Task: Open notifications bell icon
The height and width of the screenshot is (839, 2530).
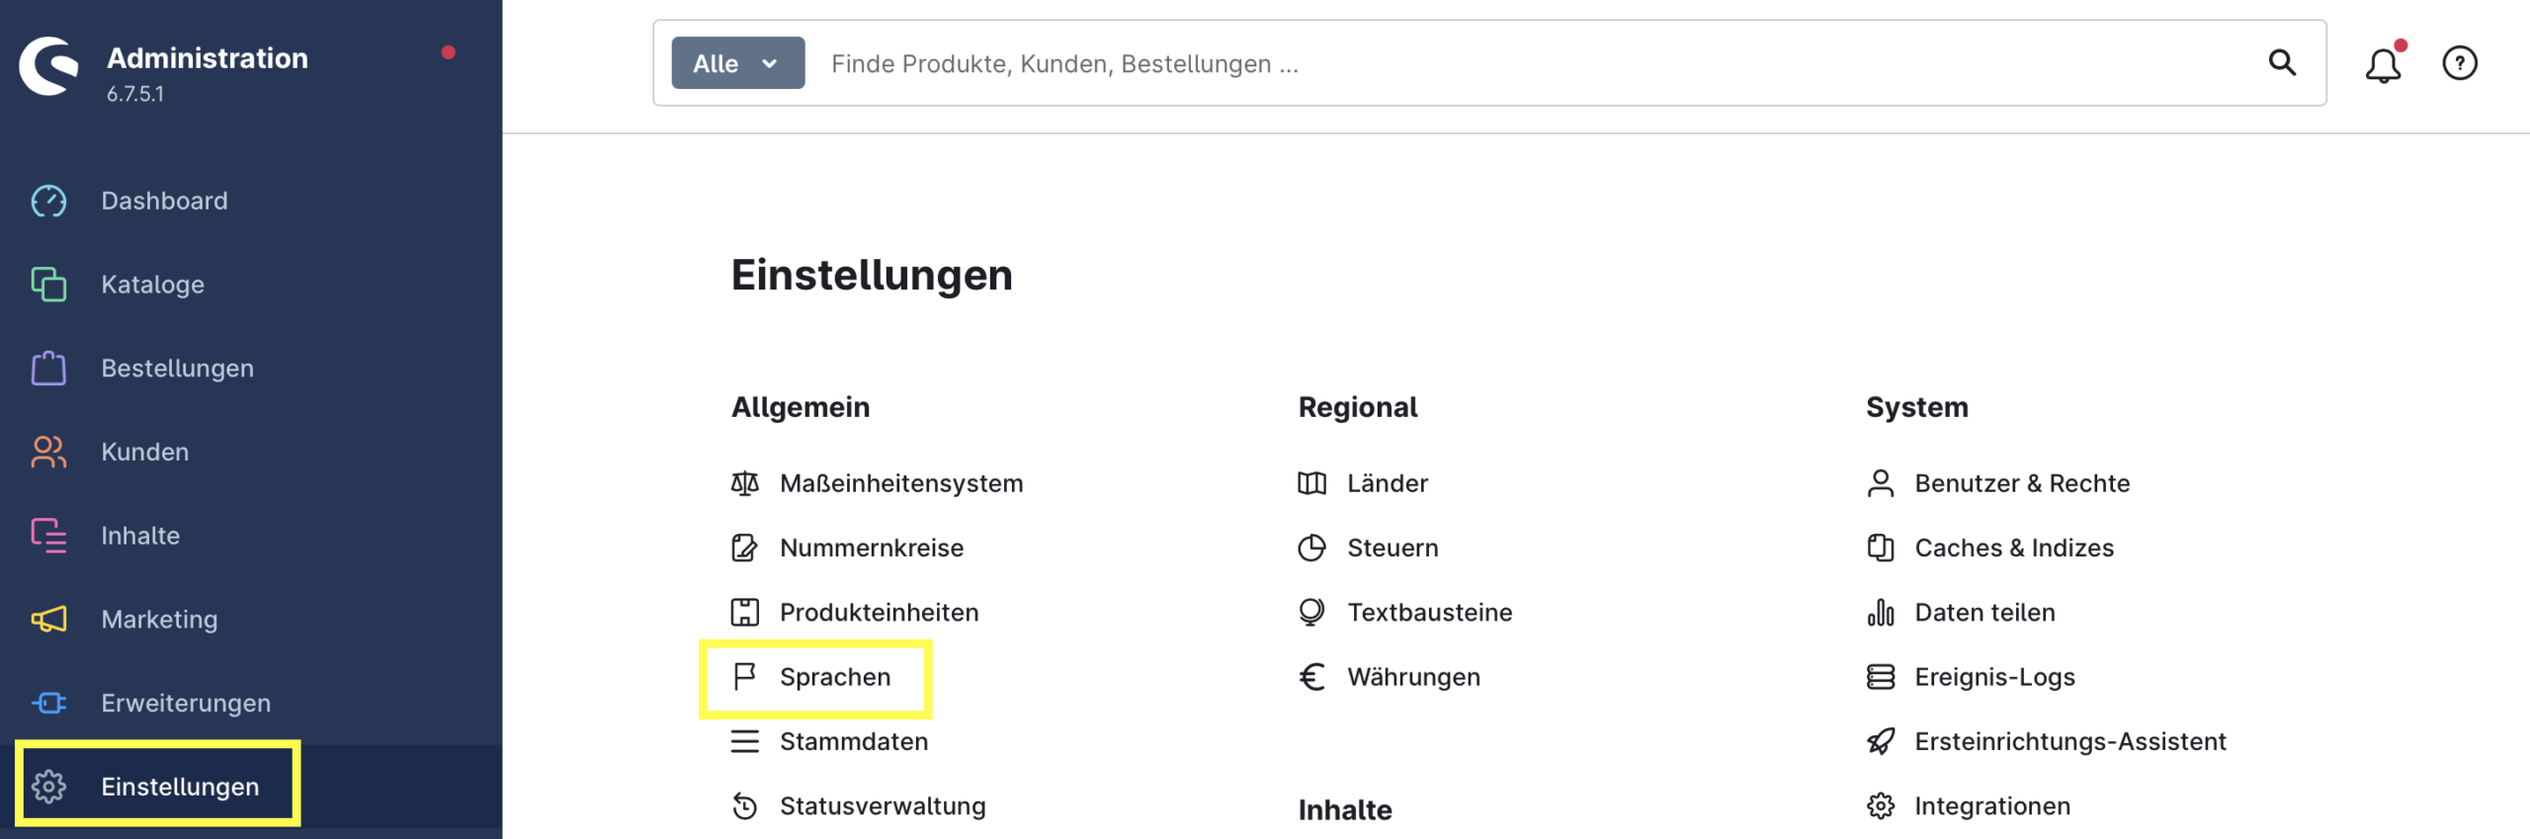Action: (x=2383, y=64)
